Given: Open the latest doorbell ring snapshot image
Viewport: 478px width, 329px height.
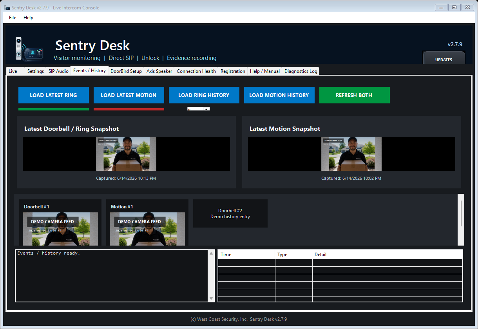Looking at the screenshot, I should (x=126, y=154).
